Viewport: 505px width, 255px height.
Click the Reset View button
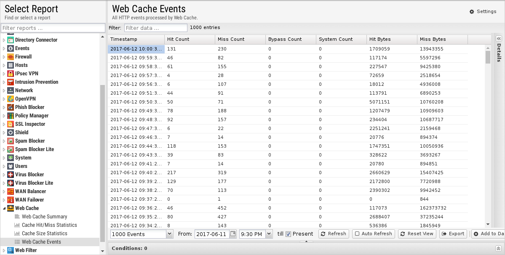tap(417, 234)
